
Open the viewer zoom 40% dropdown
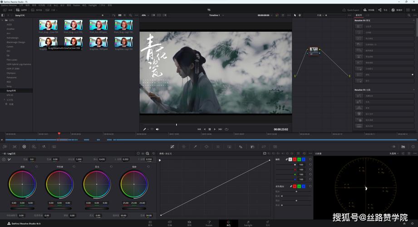(x=145, y=15)
